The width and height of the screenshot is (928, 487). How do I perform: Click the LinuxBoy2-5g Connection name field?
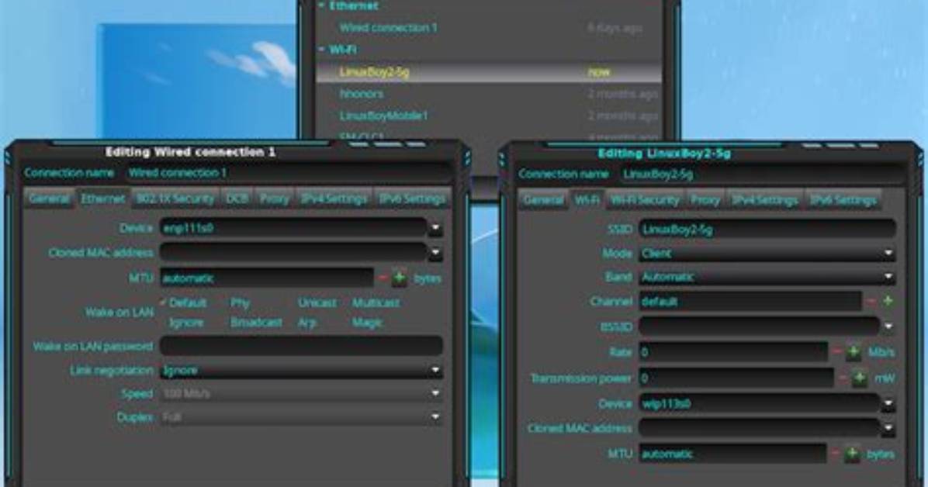point(762,174)
